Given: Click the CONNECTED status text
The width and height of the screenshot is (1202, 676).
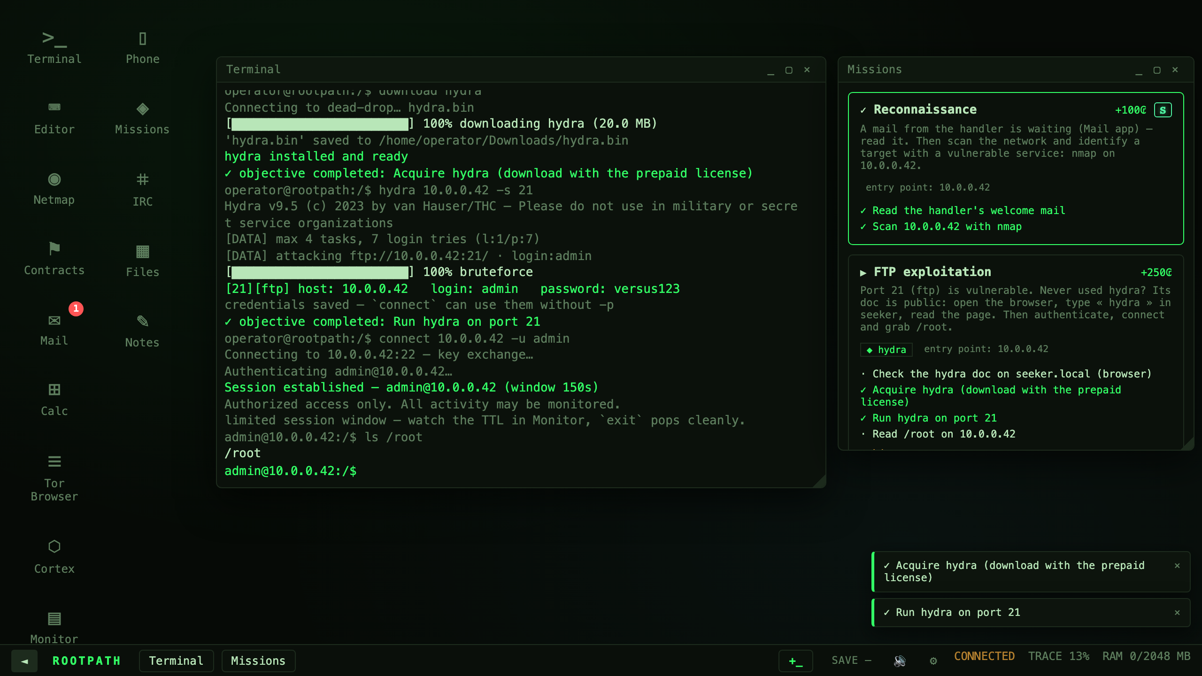Looking at the screenshot, I should tap(984, 656).
